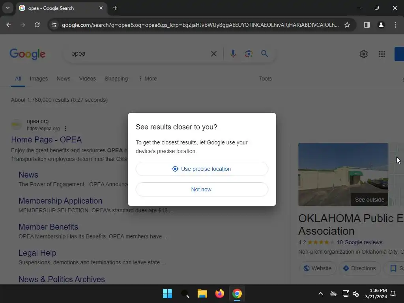The height and width of the screenshot is (303, 404).
Task: Open Chrome side panel icon
Action: (367, 25)
